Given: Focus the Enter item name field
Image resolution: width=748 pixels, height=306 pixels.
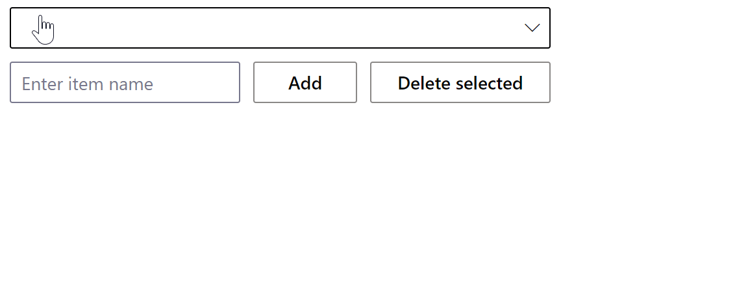Looking at the screenshot, I should [x=125, y=82].
